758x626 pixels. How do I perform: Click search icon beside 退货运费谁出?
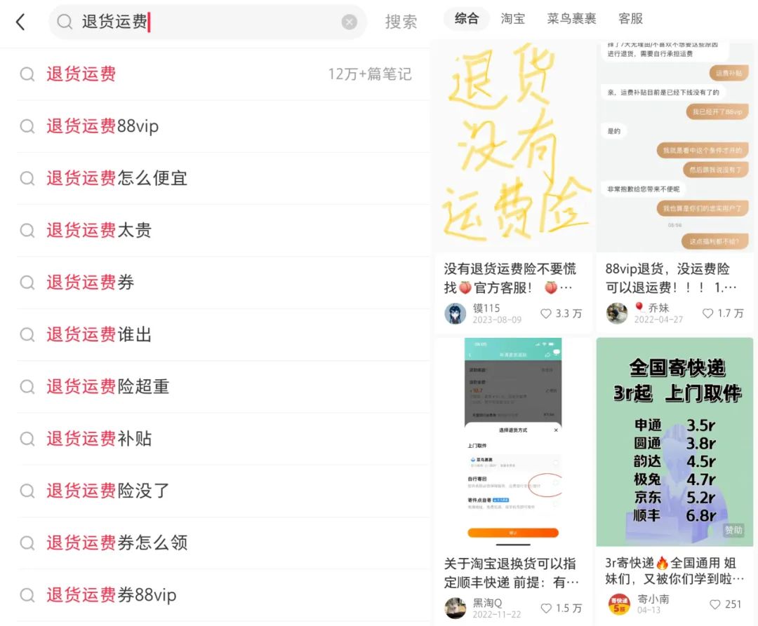27,335
